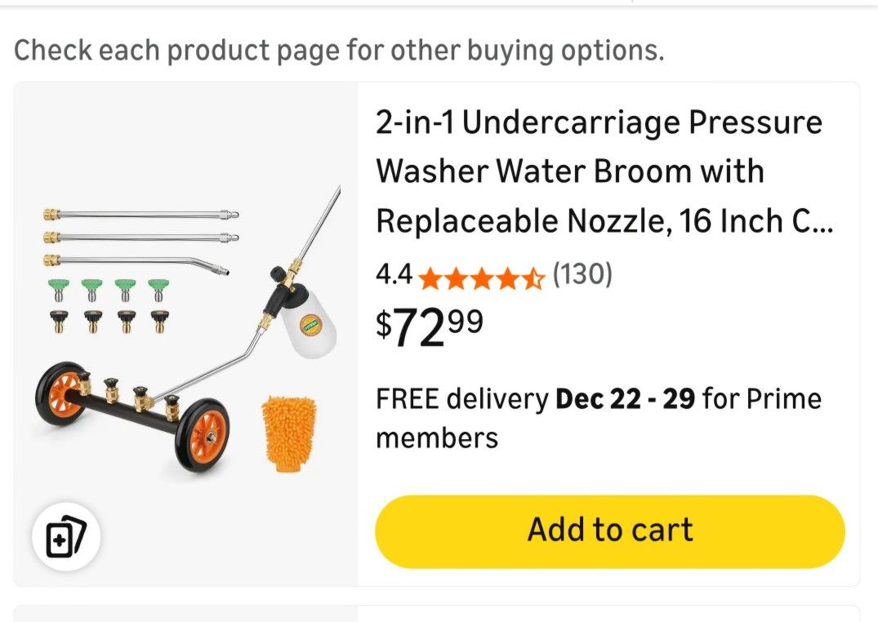This screenshot has height=622, width=878.
Task: Select the next product card below
Action: pyautogui.click(x=439, y=616)
